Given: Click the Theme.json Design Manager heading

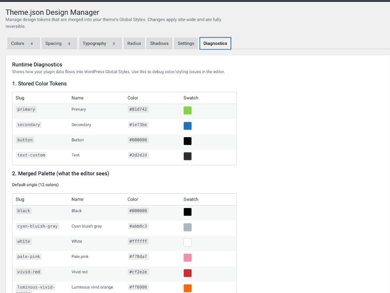Looking at the screenshot, I should (52, 12).
